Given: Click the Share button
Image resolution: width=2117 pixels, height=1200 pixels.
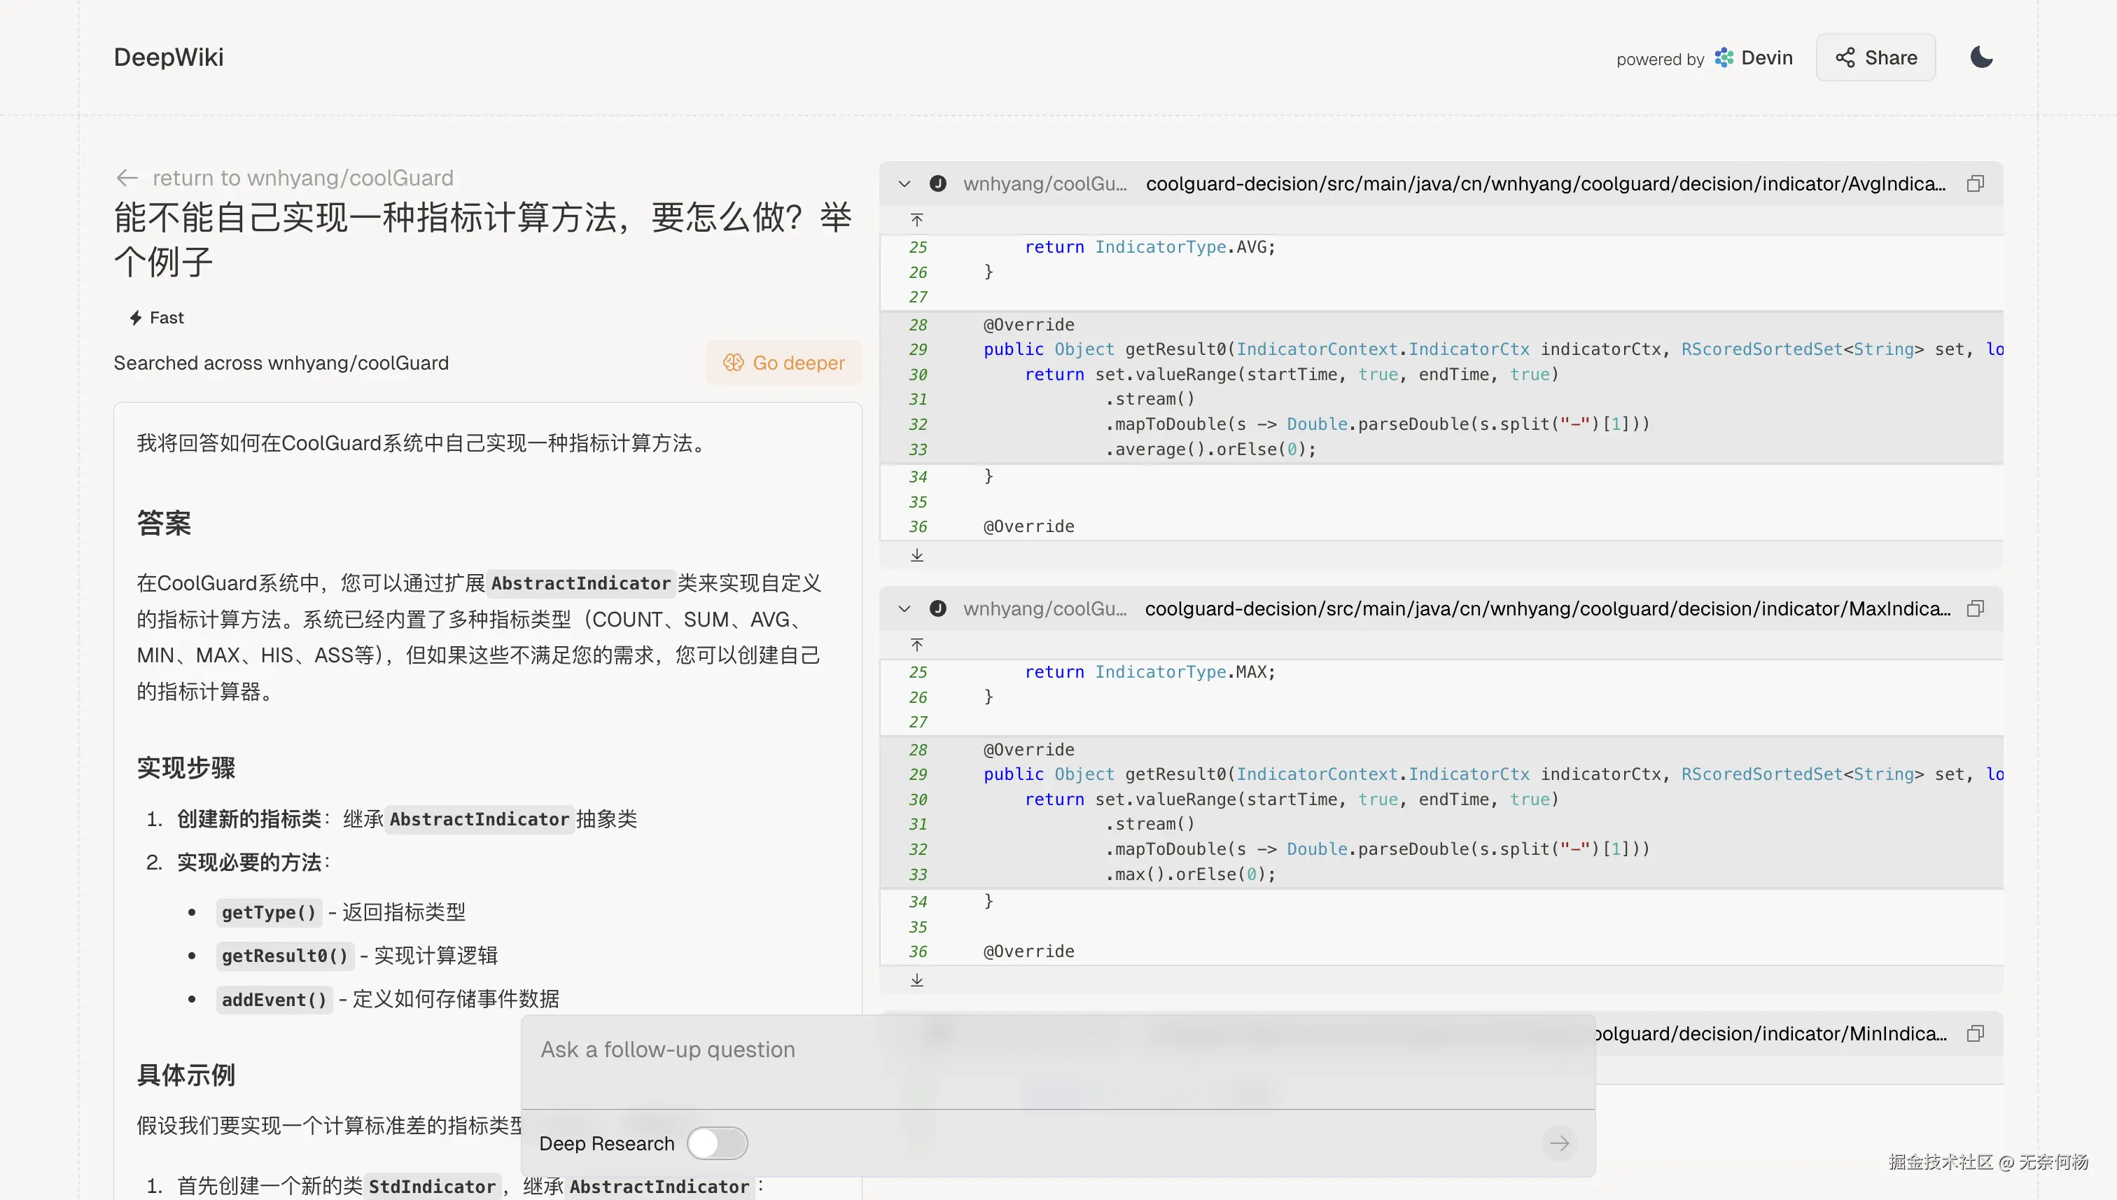Looking at the screenshot, I should [x=1875, y=57].
